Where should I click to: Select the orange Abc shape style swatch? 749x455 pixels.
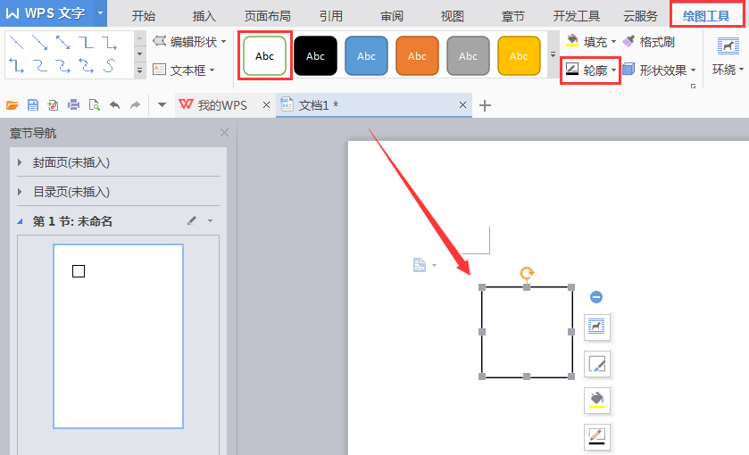[x=417, y=56]
